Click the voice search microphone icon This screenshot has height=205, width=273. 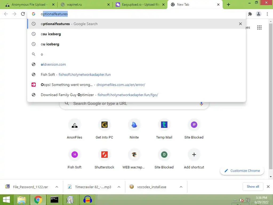click(201, 104)
